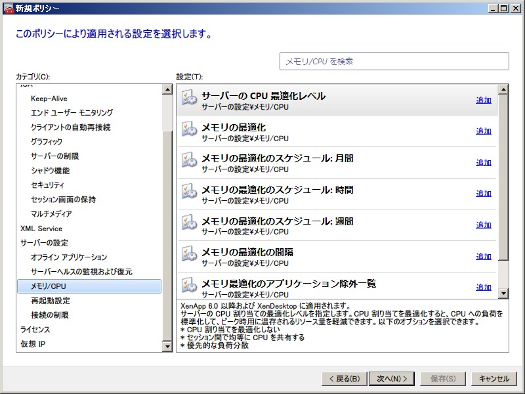Click the メモリの最適化の間隔 setting icon
525x394 pixels.
point(189,254)
